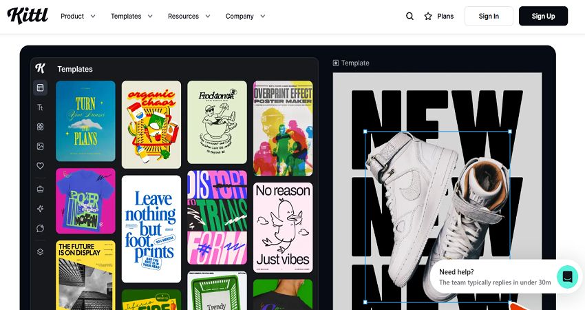Screen dimensions: 585x310
Task: Select the Turn Your Dreams Into Plans template
Action: point(85,121)
